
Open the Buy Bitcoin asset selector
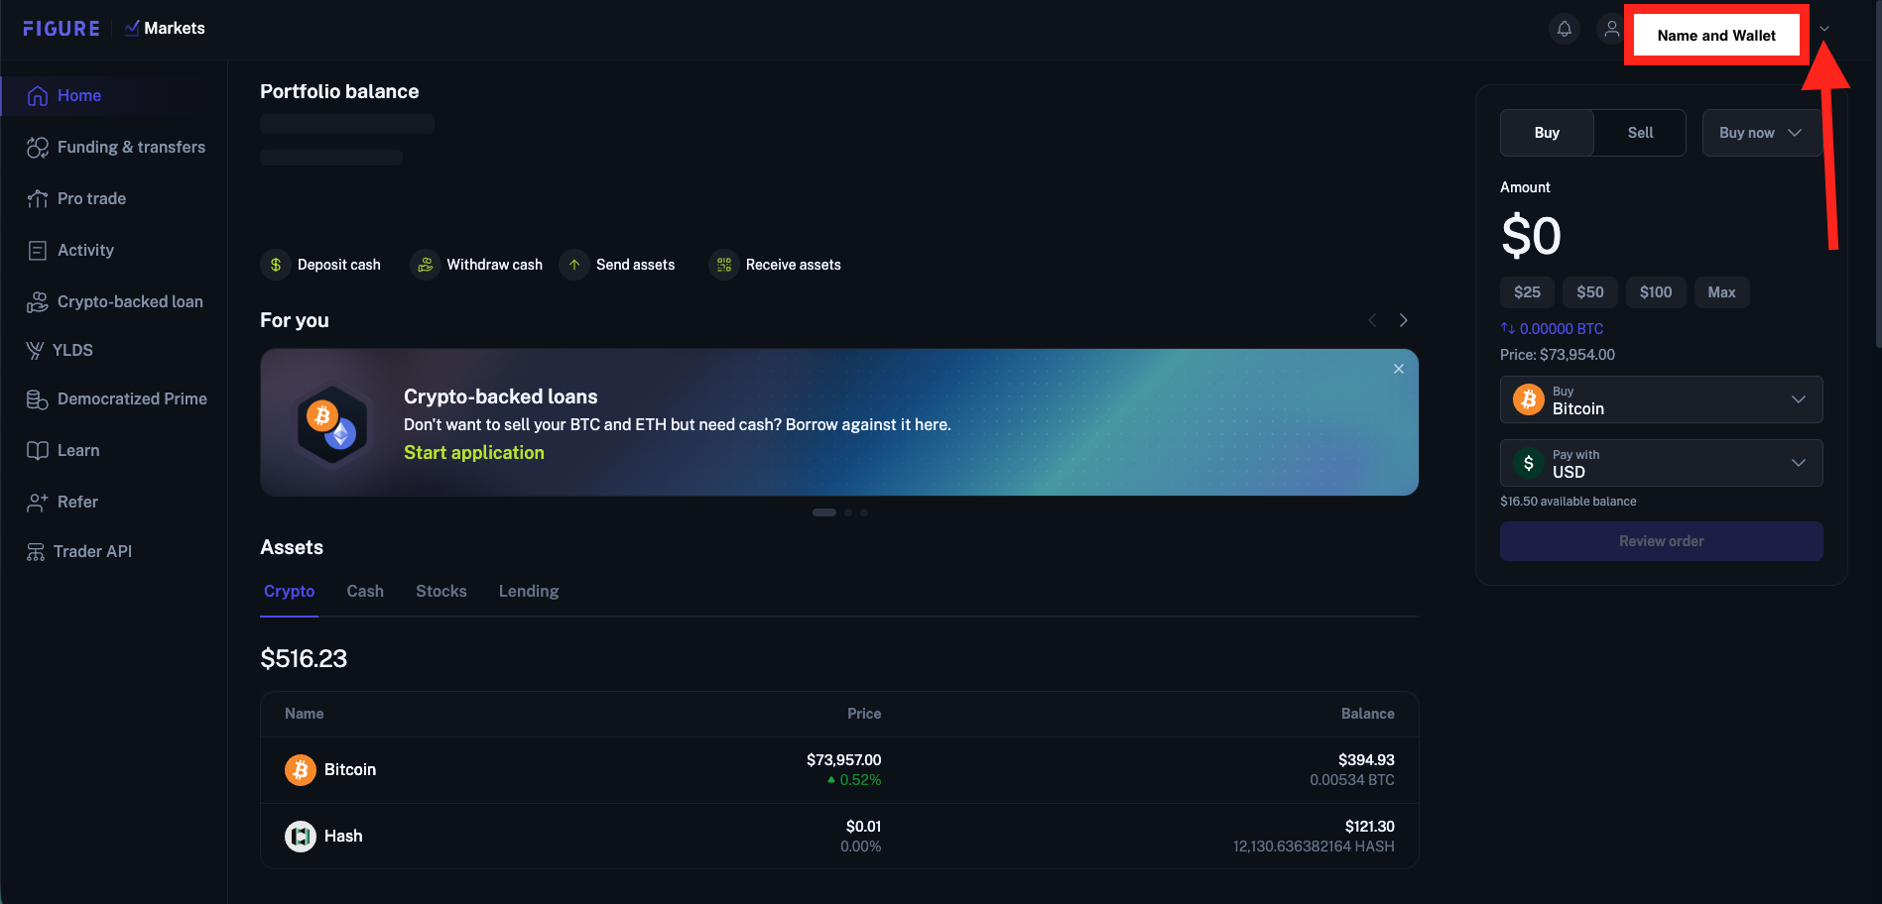1662,399
